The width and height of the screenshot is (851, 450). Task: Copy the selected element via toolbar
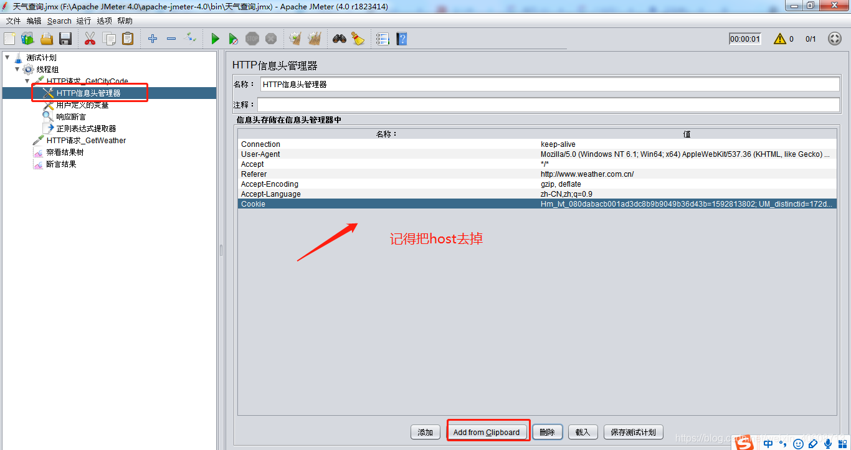pos(109,39)
